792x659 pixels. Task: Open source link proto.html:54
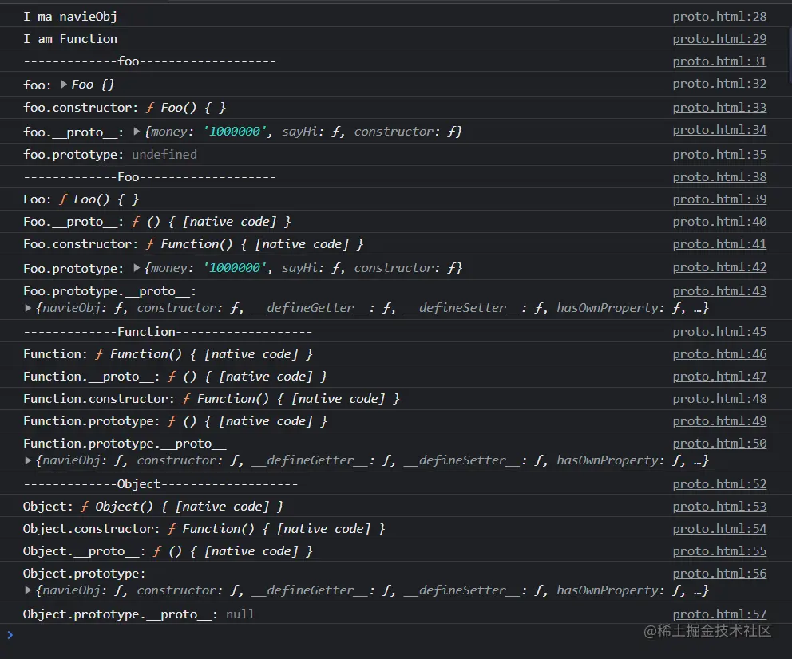[x=719, y=529]
